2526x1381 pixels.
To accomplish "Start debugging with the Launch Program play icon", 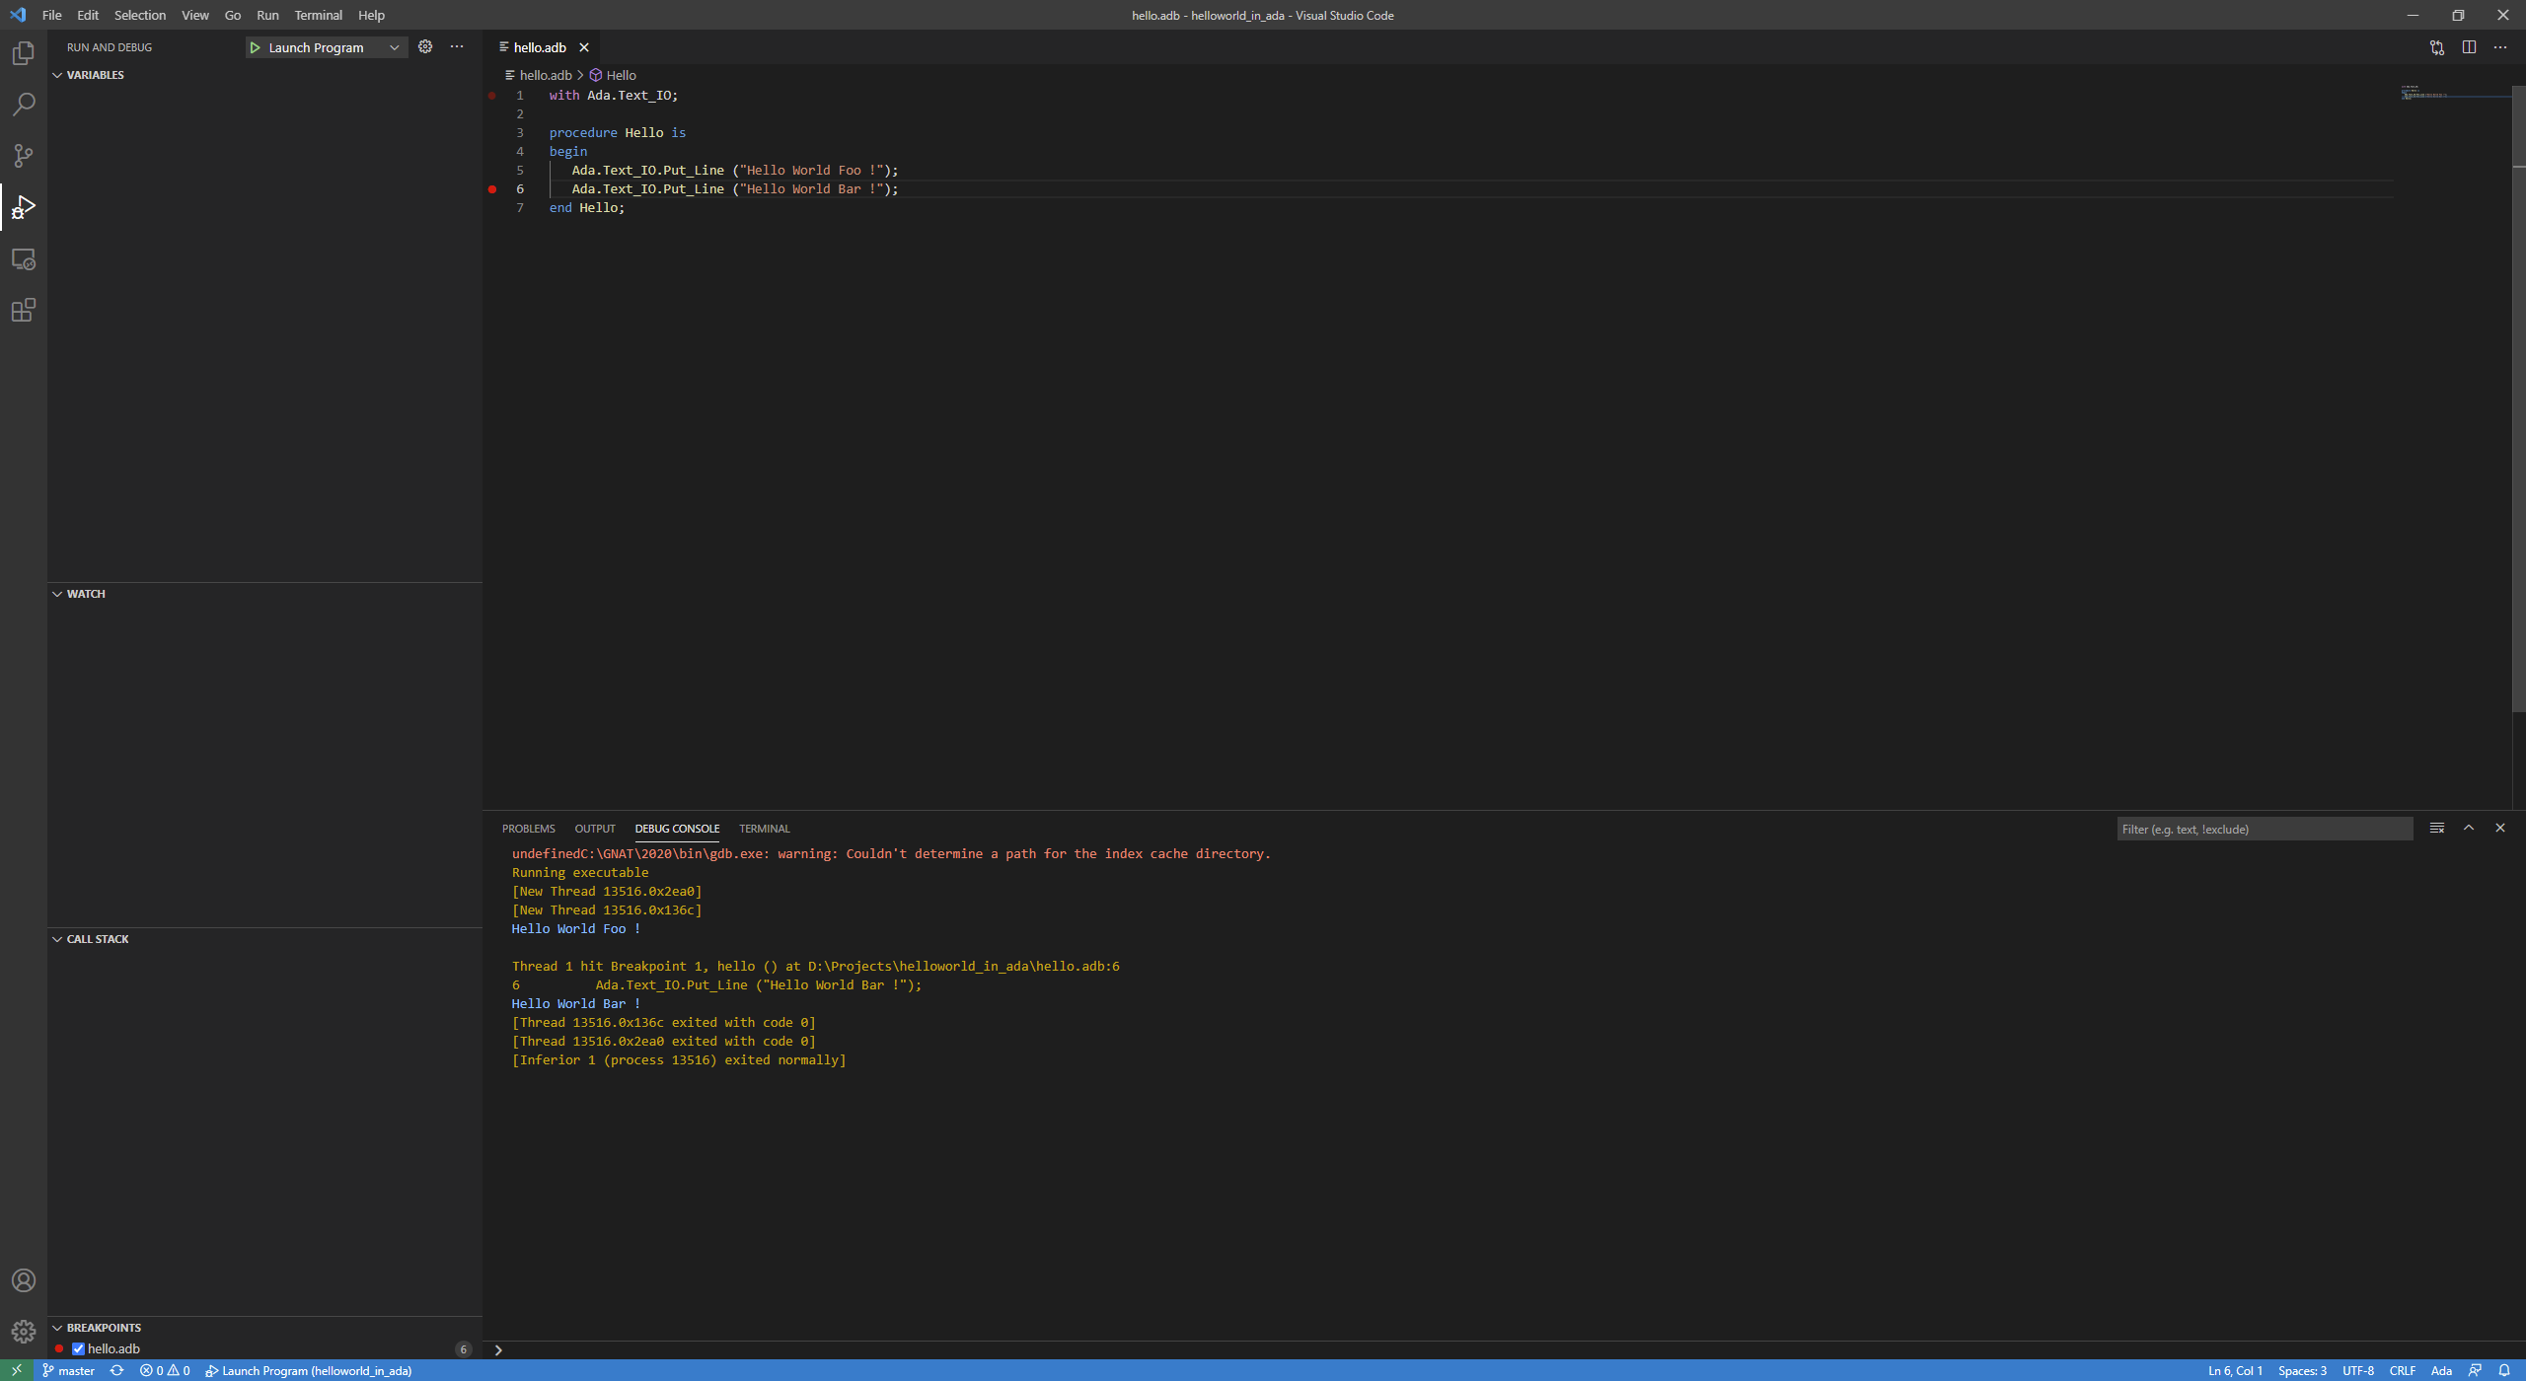I will [x=255, y=46].
